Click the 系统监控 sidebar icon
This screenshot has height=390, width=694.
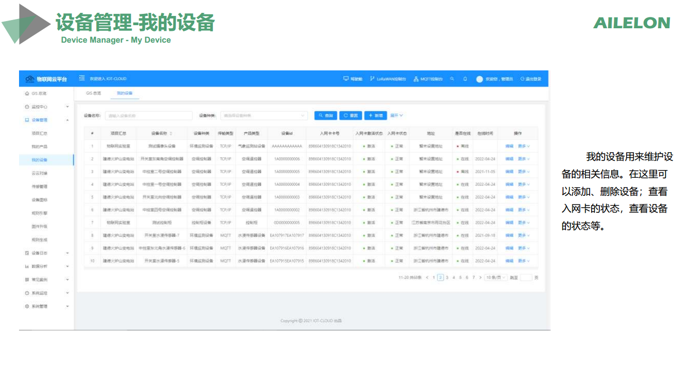pos(27,293)
